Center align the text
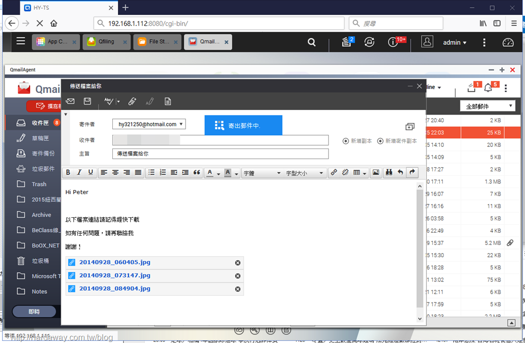Viewport: 525px width, 343px height. click(x=115, y=173)
